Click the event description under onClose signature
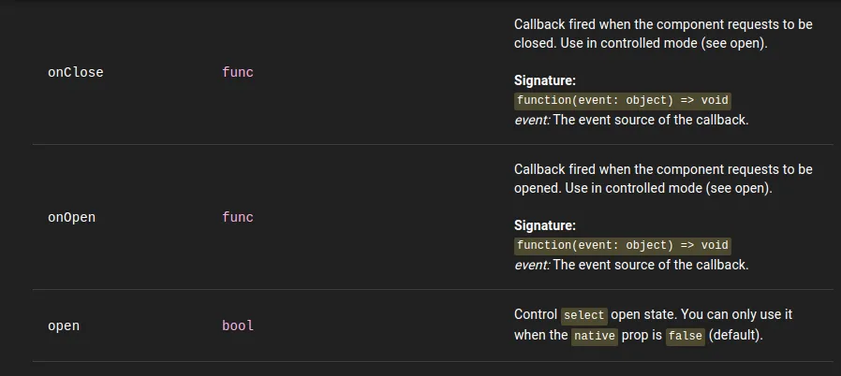This screenshot has height=376, width=841. pos(631,120)
